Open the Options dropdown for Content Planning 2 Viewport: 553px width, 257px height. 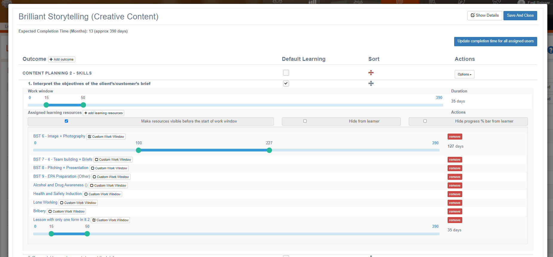click(464, 74)
